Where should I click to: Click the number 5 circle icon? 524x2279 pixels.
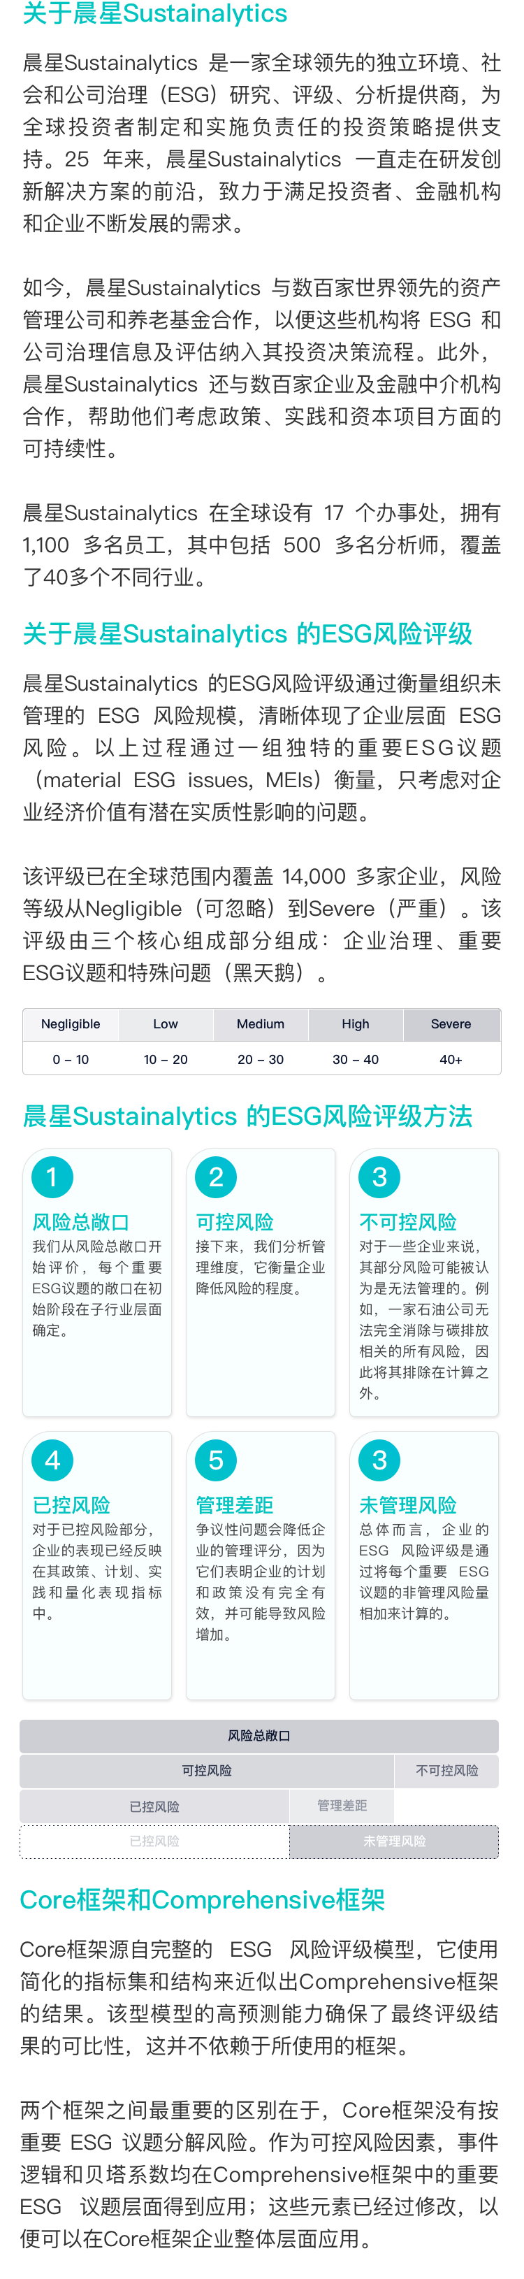point(216,1460)
